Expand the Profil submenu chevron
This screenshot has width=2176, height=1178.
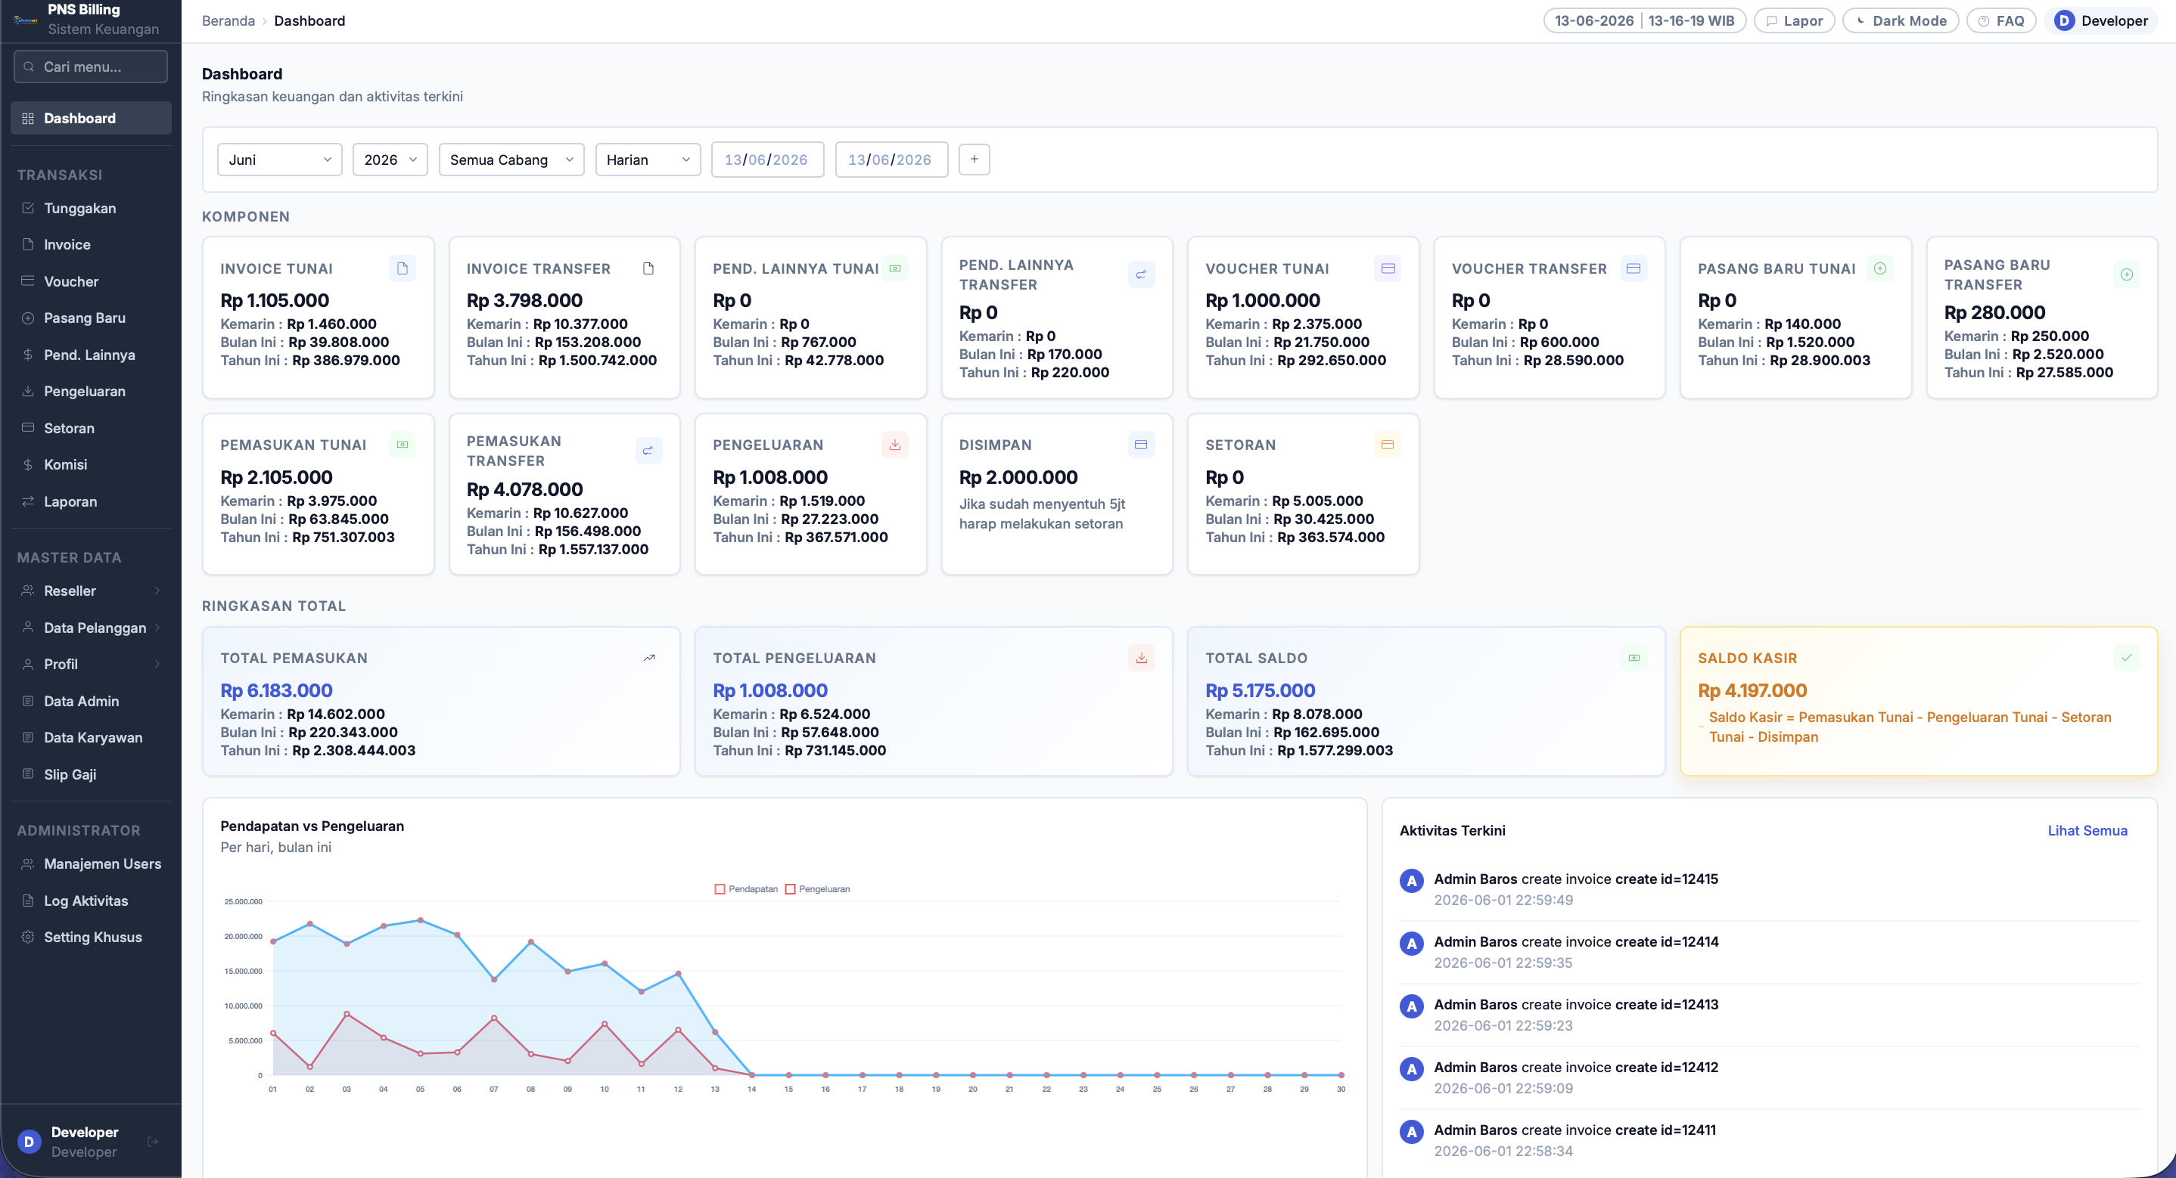(x=158, y=665)
